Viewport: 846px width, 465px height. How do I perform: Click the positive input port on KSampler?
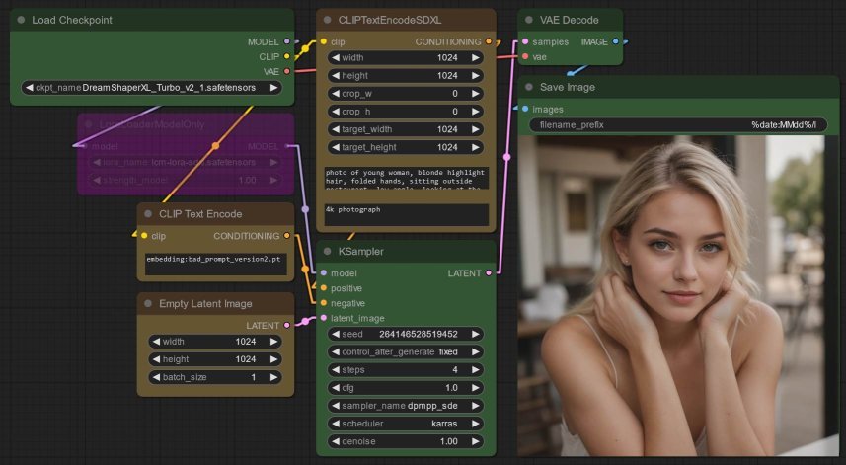click(x=324, y=288)
